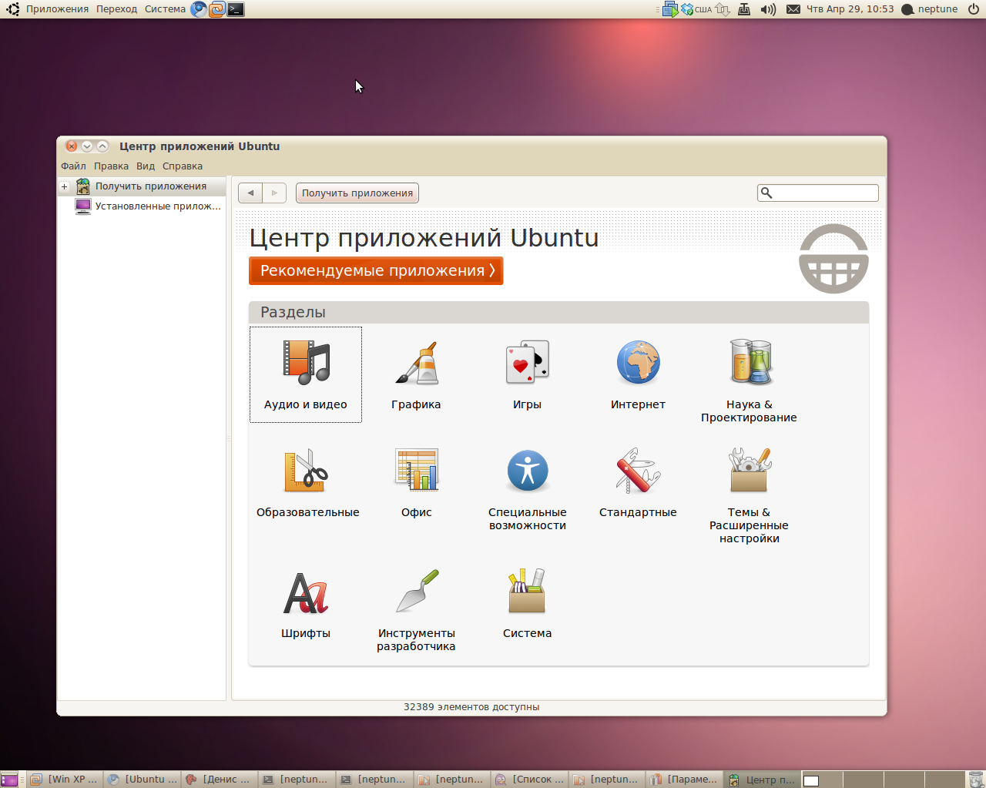The image size is (986, 788).
Task: Open the Файл menu
Action: 73,166
